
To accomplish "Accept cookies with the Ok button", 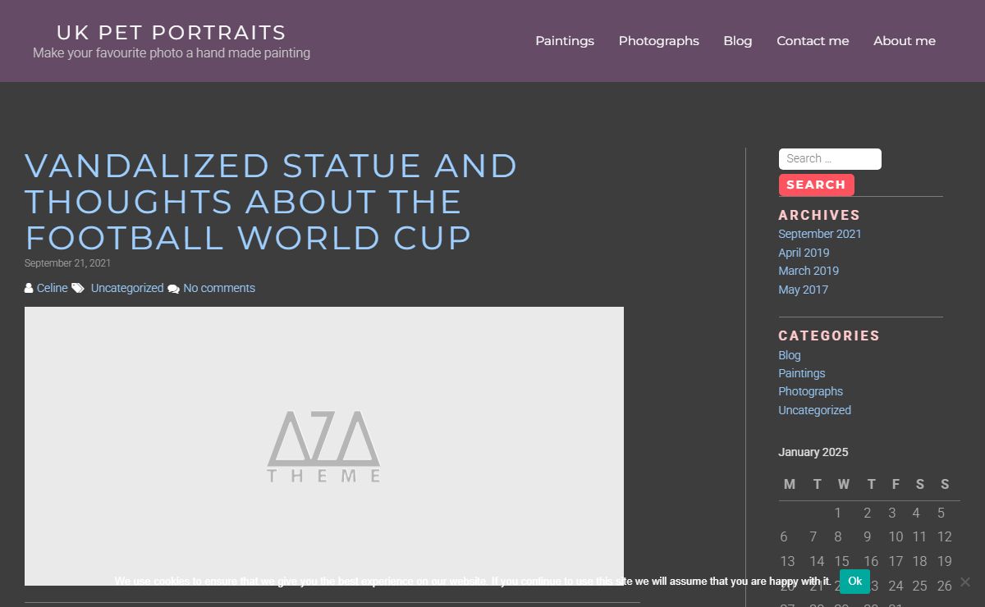I will [x=854, y=582].
